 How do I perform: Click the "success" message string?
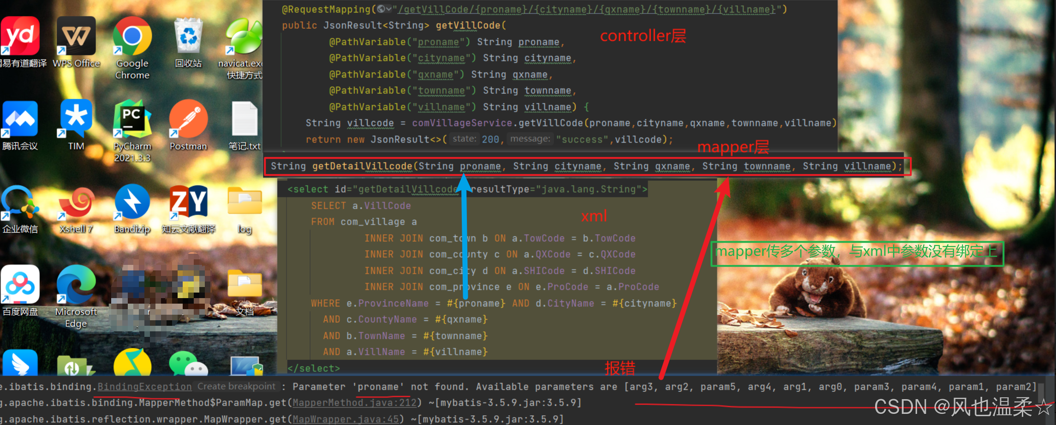pos(582,139)
